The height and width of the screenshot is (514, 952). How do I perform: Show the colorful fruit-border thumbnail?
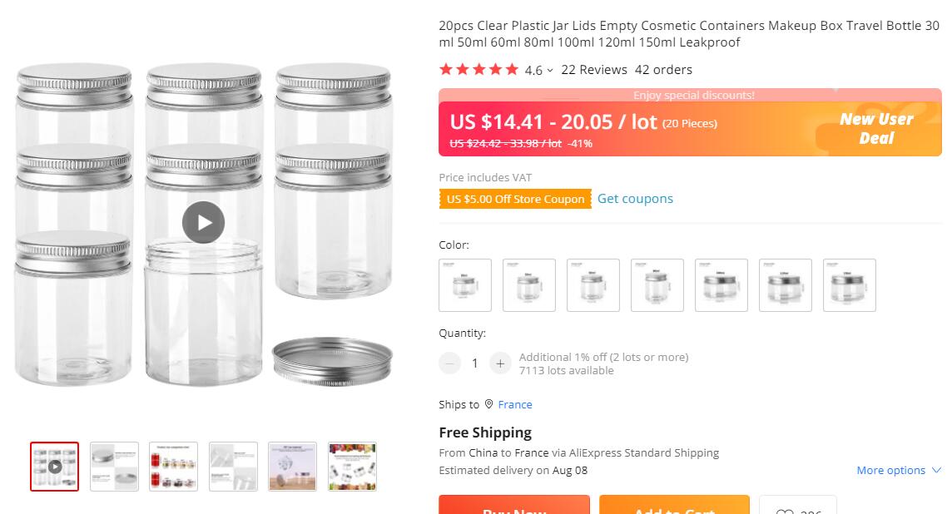(x=353, y=467)
